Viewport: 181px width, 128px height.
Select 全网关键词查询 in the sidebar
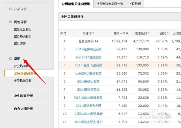coord(25,73)
